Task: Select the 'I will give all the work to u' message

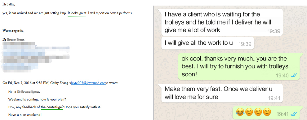Action: [x=207, y=43]
